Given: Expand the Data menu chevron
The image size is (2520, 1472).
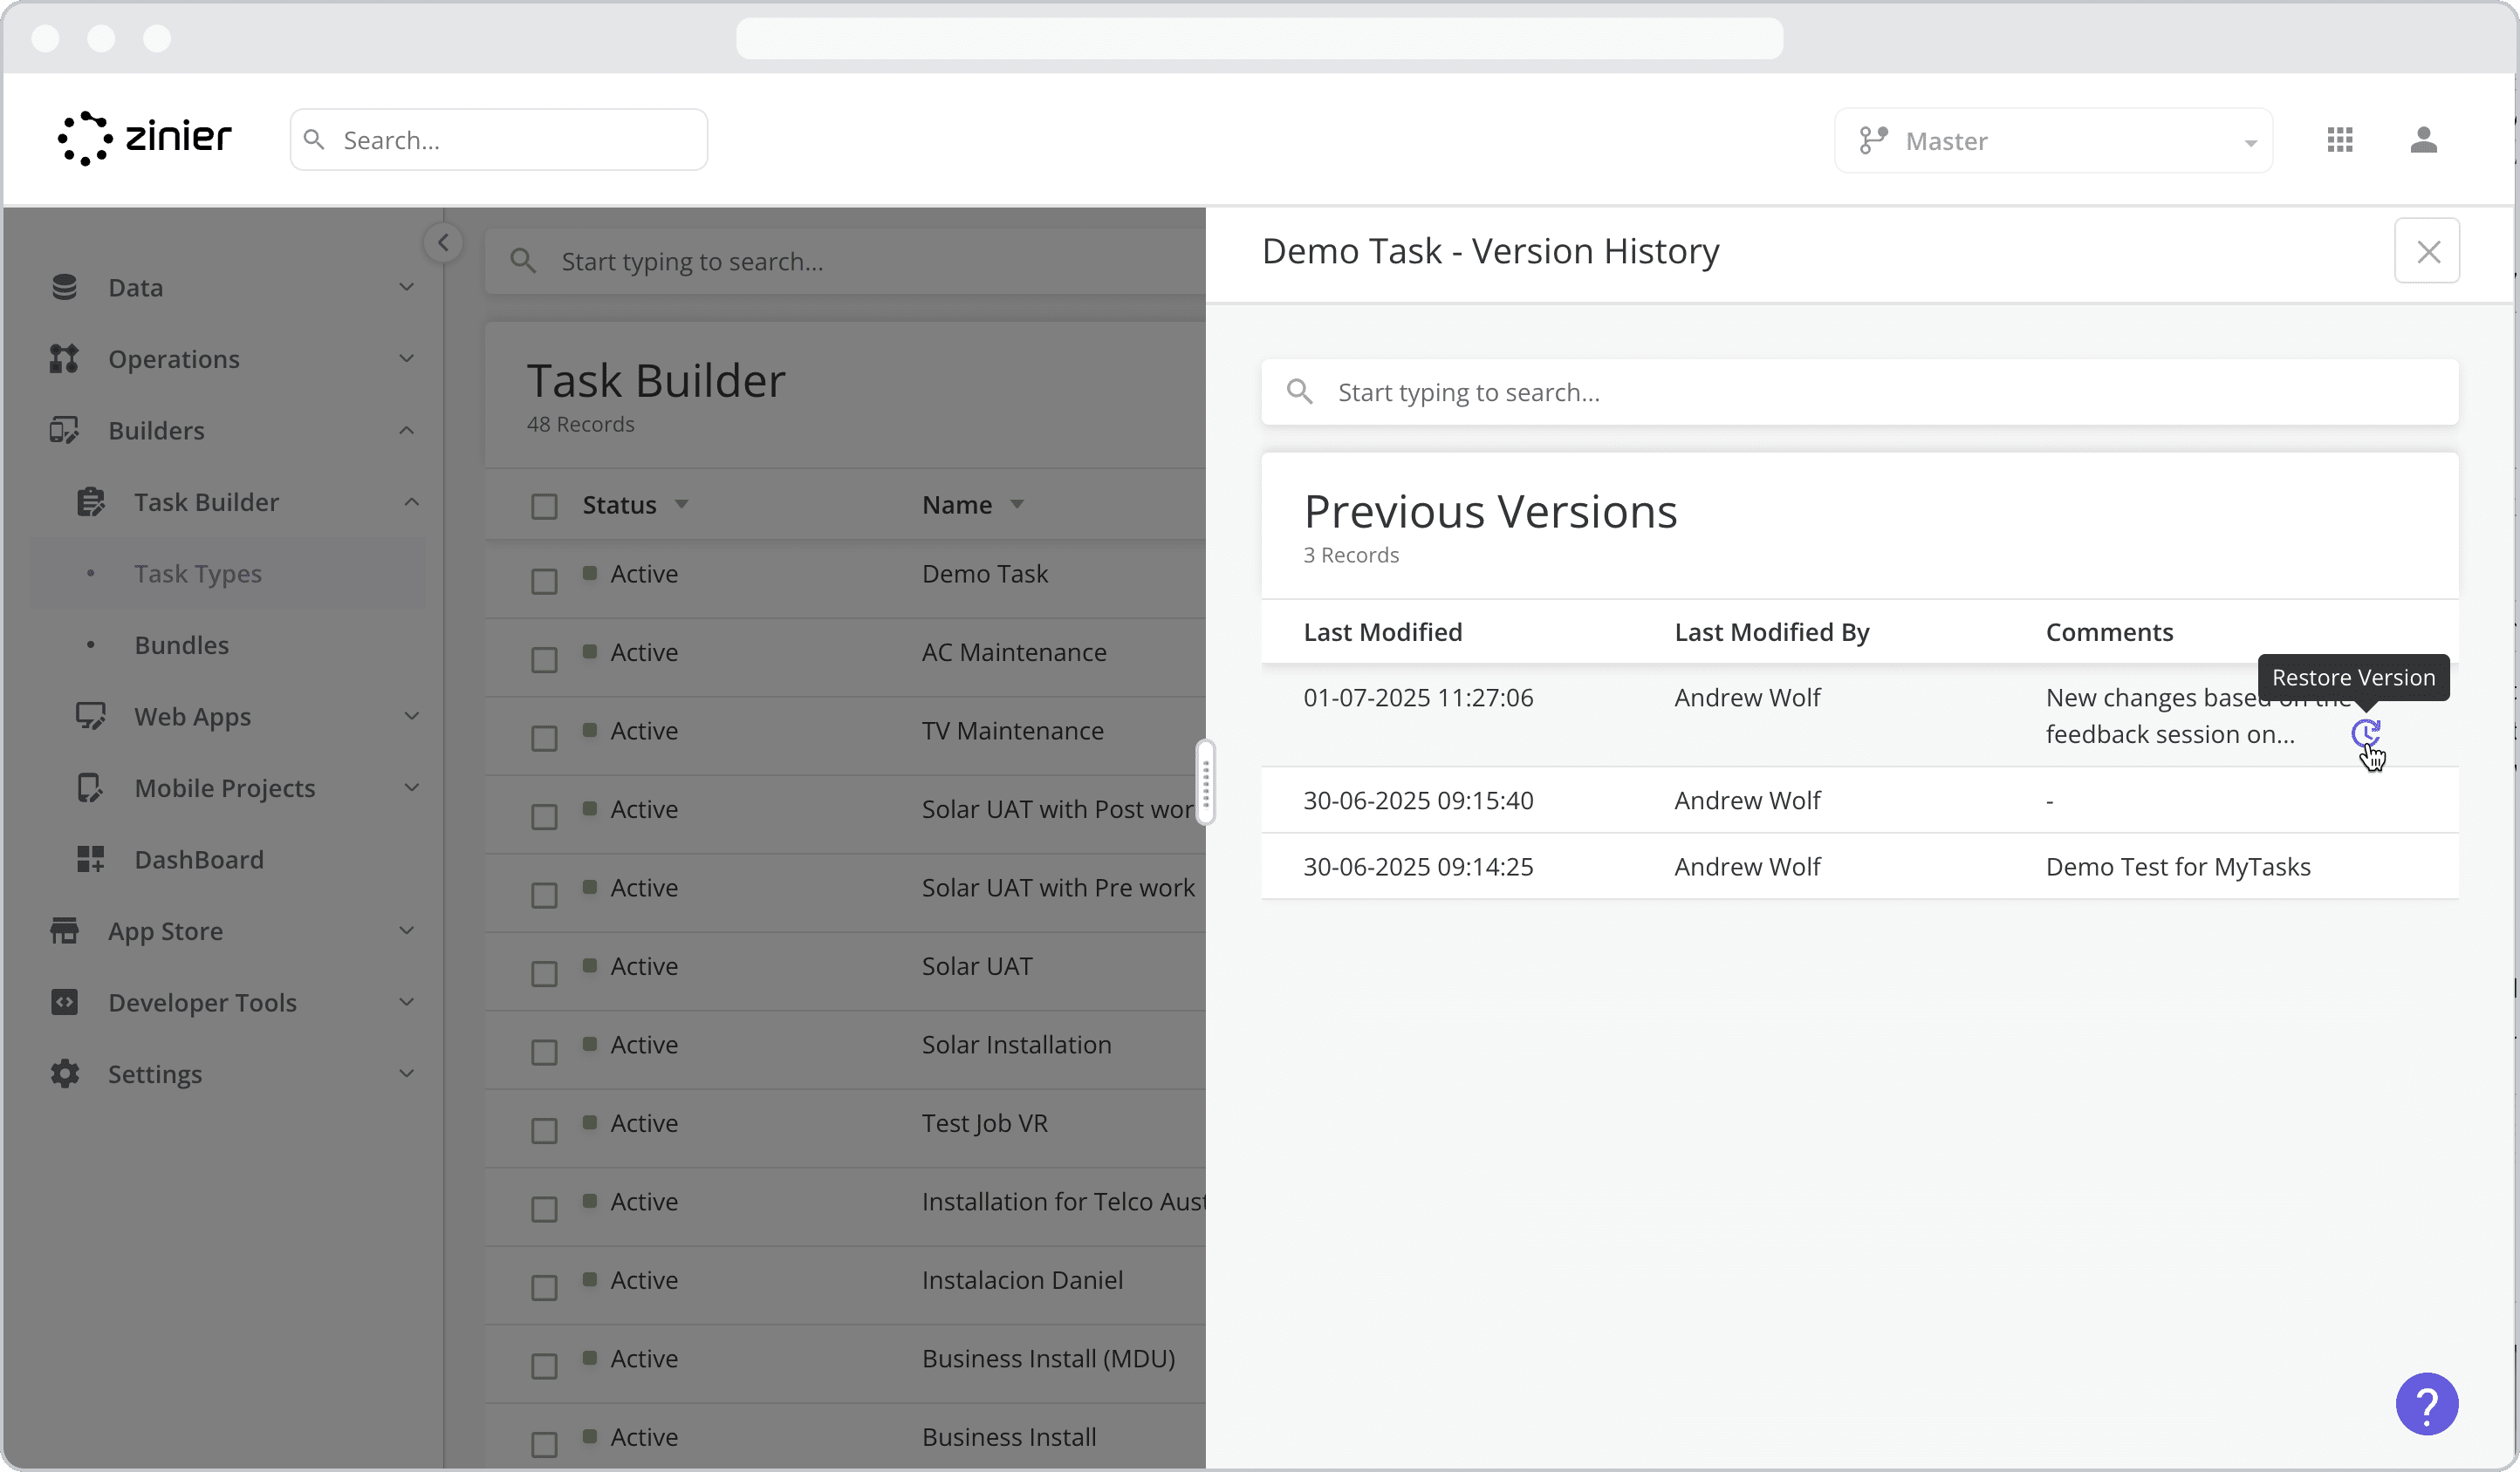Looking at the screenshot, I should pos(406,288).
